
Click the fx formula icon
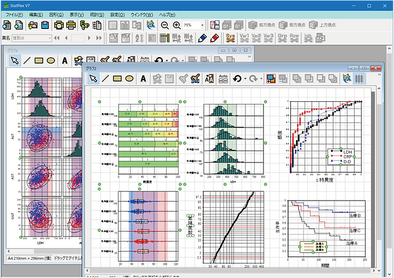tap(85, 25)
